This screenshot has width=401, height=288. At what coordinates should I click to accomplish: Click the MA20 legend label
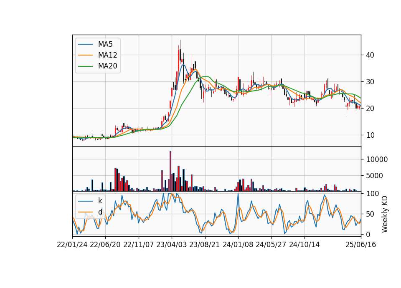[107, 66]
